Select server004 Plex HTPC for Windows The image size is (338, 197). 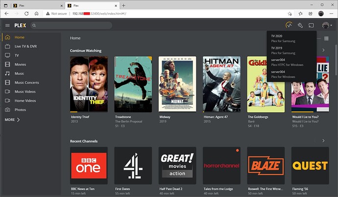[x=291, y=63]
